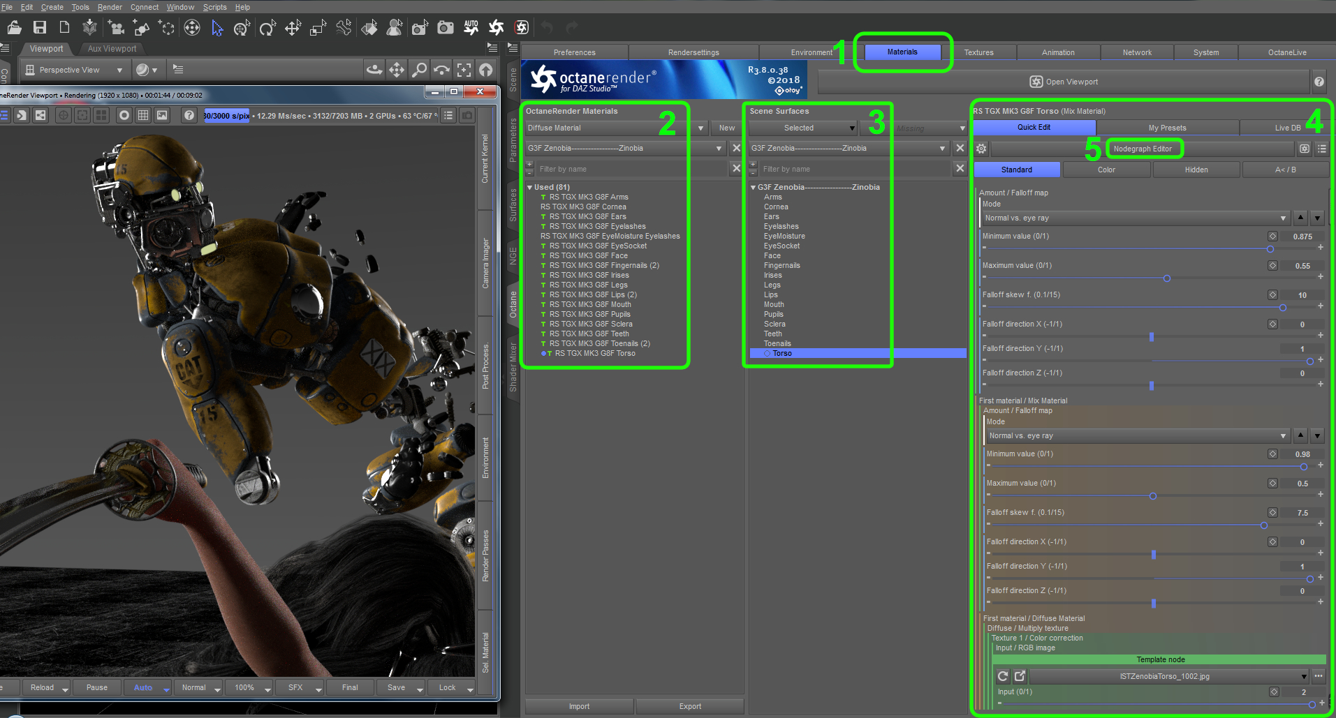1336x718 pixels.
Task: Click the materials Filter by name field
Action: tap(631, 169)
